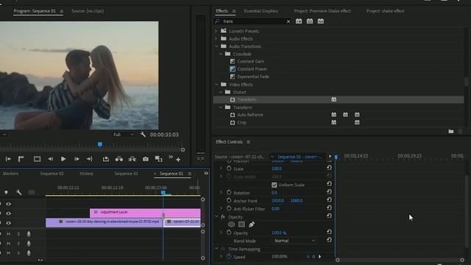Toggle animation stopwatch for Rotation

click(x=229, y=192)
